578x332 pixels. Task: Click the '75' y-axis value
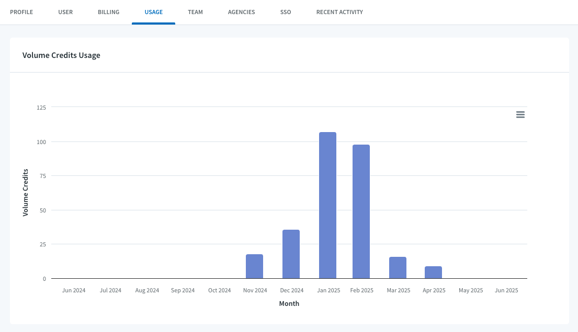[43, 176]
